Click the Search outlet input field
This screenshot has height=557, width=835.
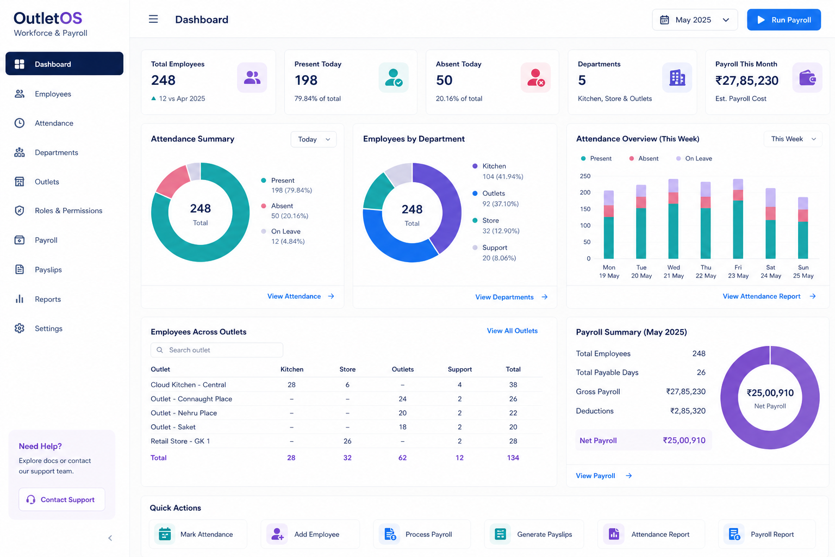217,350
